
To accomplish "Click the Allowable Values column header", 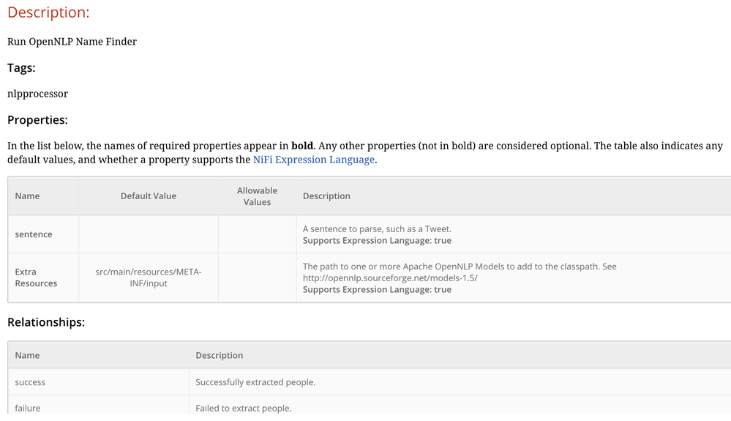I will coord(257,195).
